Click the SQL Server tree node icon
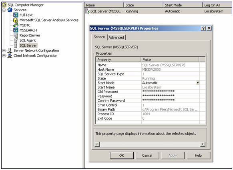The height and width of the screenshot is (170, 233). click(x=16, y=45)
